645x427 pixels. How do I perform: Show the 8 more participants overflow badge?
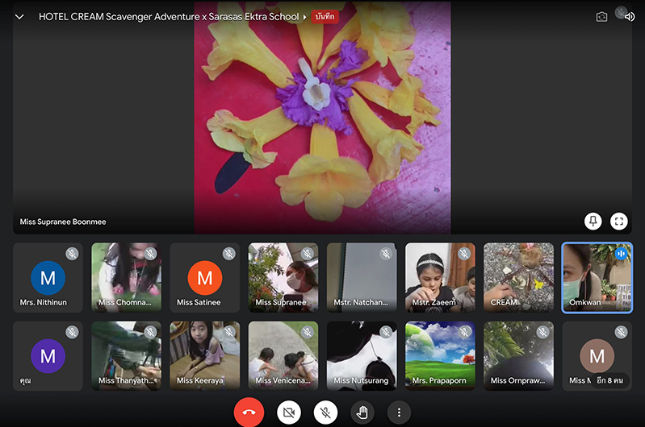click(x=610, y=380)
